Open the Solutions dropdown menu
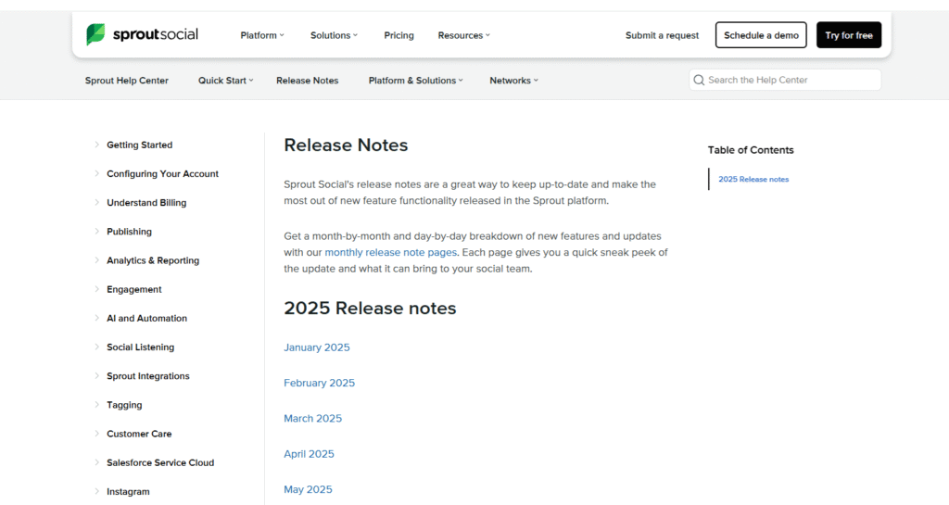Viewport: 949px width, 505px height. 334,35
